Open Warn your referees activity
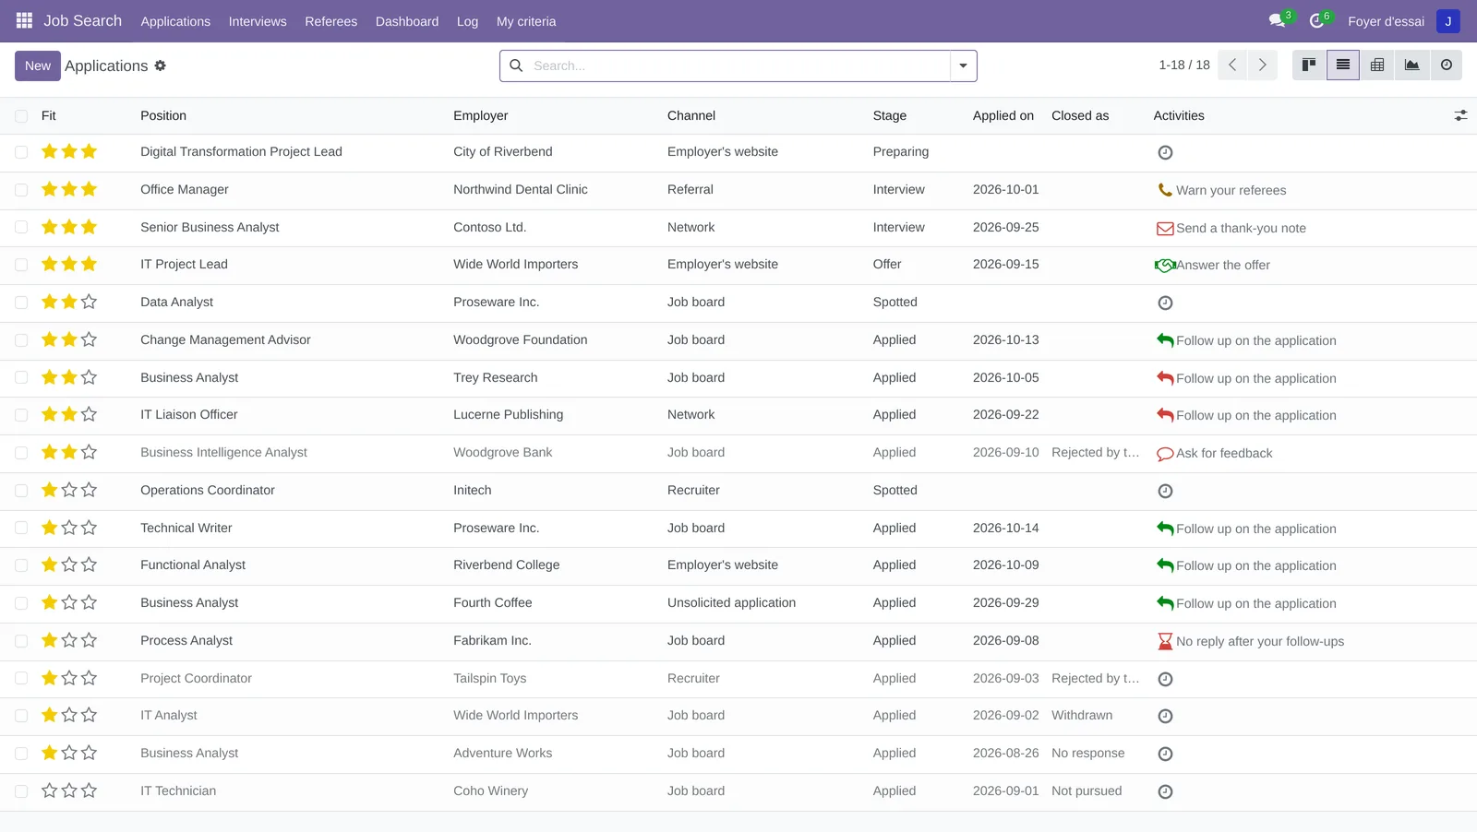Image resolution: width=1477 pixels, height=832 pixels. tap(1231, 190)
